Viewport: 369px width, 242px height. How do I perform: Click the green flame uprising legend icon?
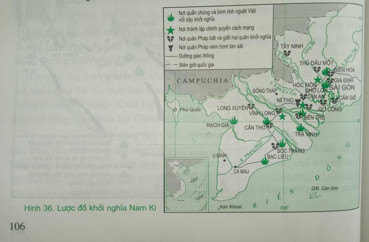pyautogui.click(x=171, y=18)
